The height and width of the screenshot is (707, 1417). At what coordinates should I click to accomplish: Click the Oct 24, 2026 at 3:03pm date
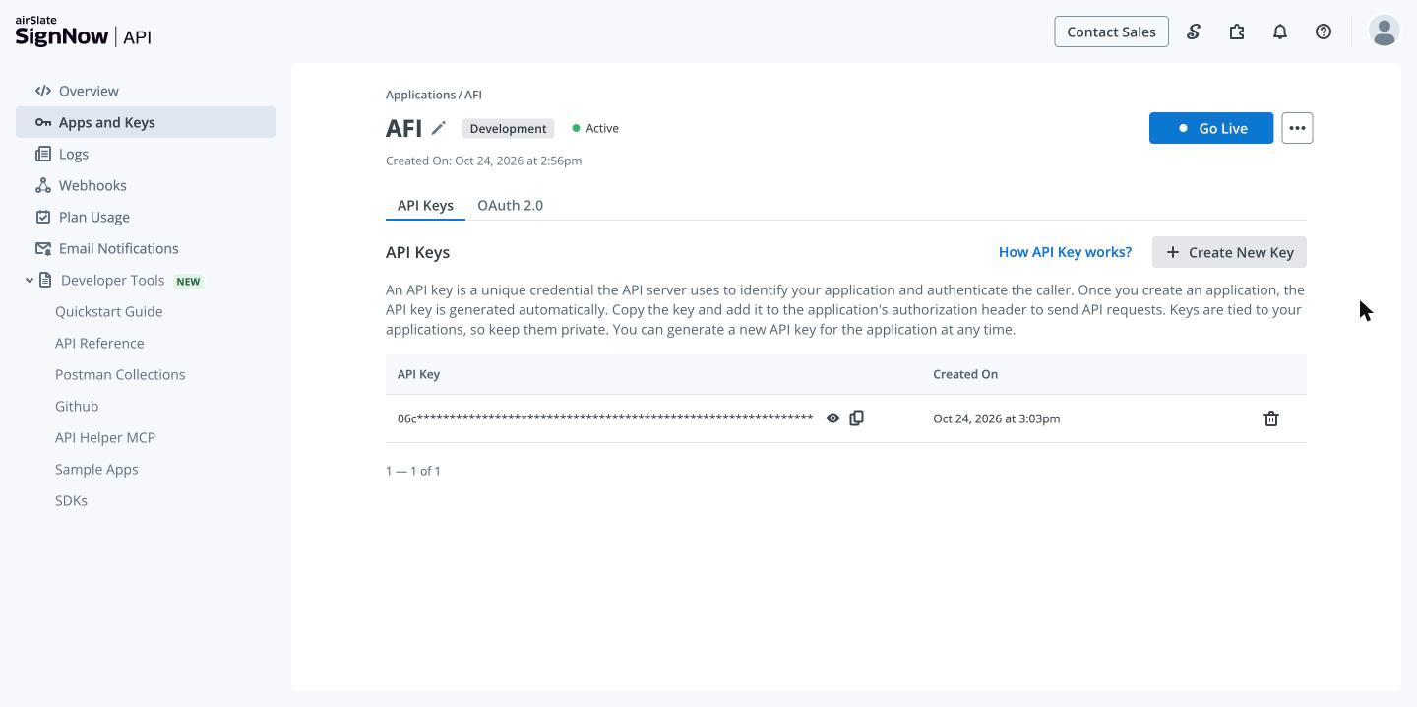click(x=996, y=418)
